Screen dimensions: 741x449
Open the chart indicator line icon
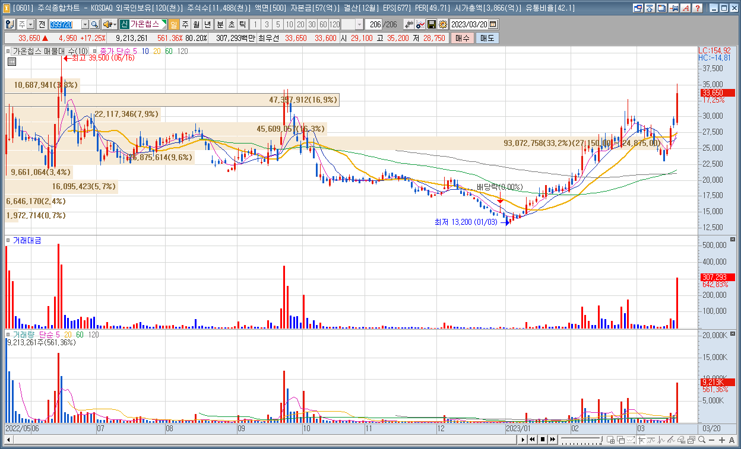point(420,24)
